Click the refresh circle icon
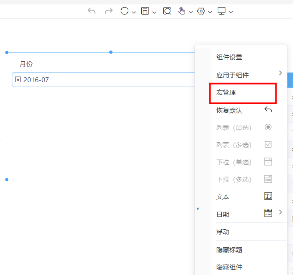Viewport: 293px width, 275px height. point(124,11)
